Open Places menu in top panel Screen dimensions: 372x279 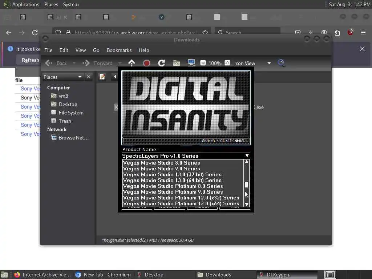click(x=51, y=4)
